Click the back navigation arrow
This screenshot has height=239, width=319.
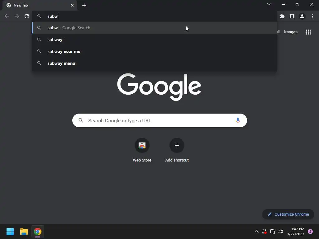(x=7, y=16)
